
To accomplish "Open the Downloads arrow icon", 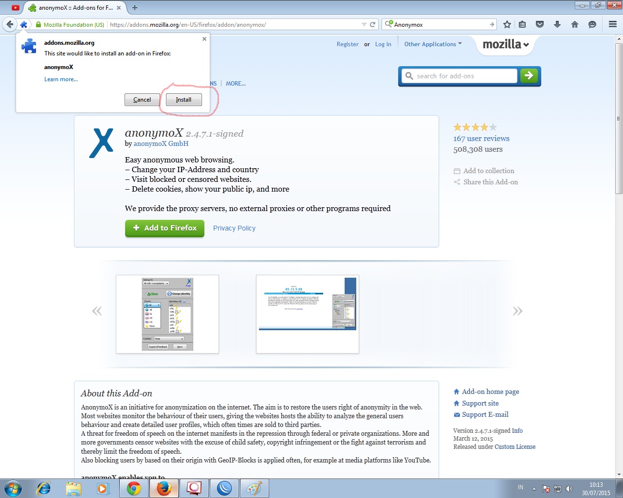I will click(x=557, y=24).
